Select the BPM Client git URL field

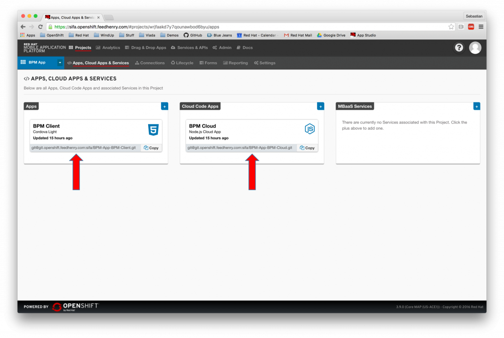pyautogui.click(x=85, y=148)
